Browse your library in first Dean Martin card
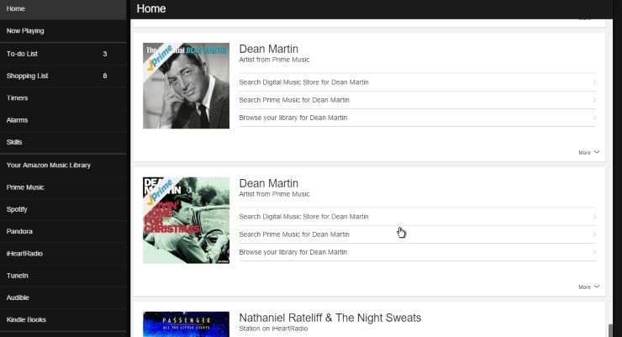Viewport: 622px width, 337px height. (x=417, y=118)
